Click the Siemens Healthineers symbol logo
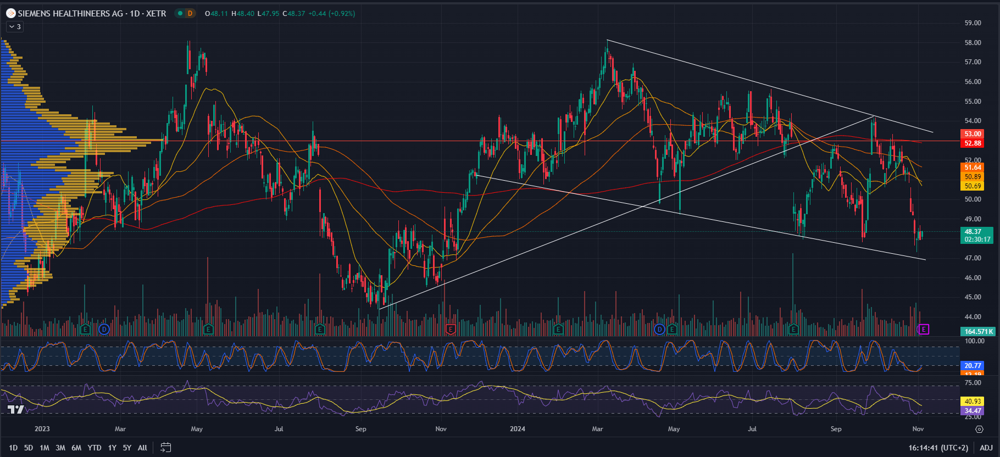 click(11, 13)
